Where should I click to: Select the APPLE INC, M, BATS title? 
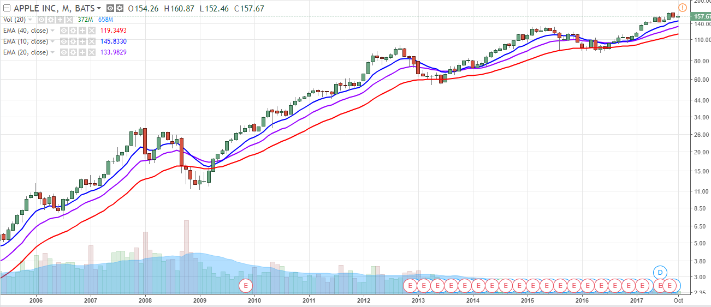coord(54,8)
